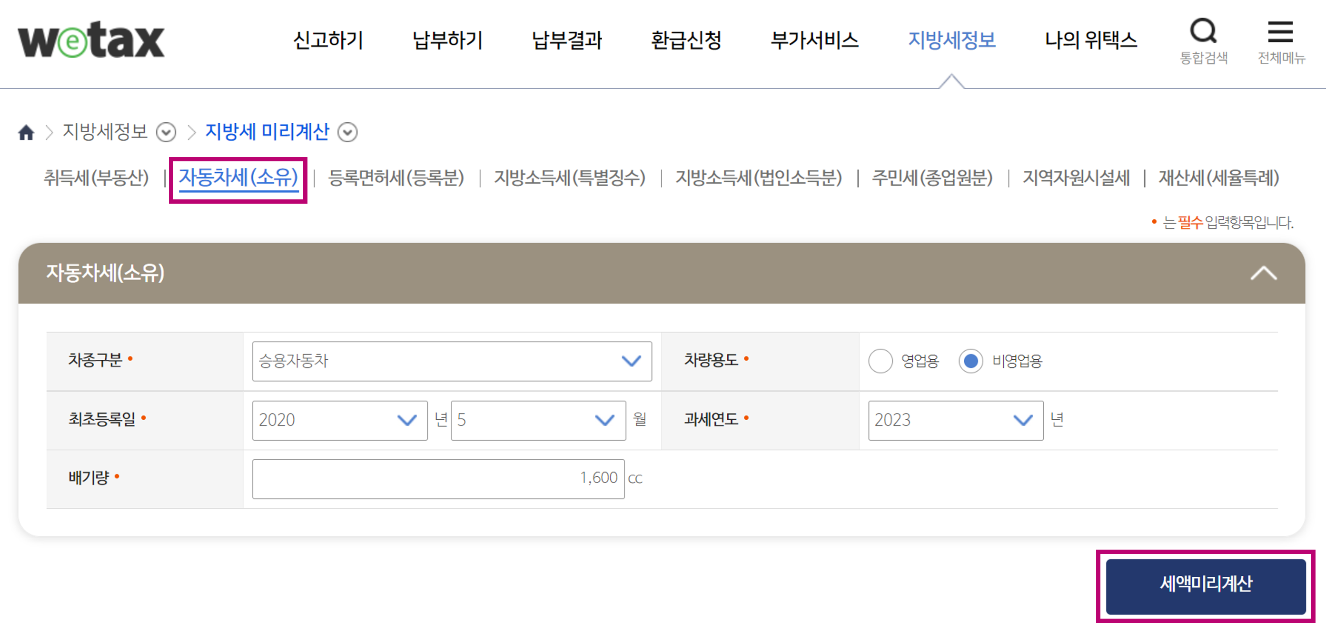Click the wetax logo
1326x631 pixels.
click(x=91, y=40)
